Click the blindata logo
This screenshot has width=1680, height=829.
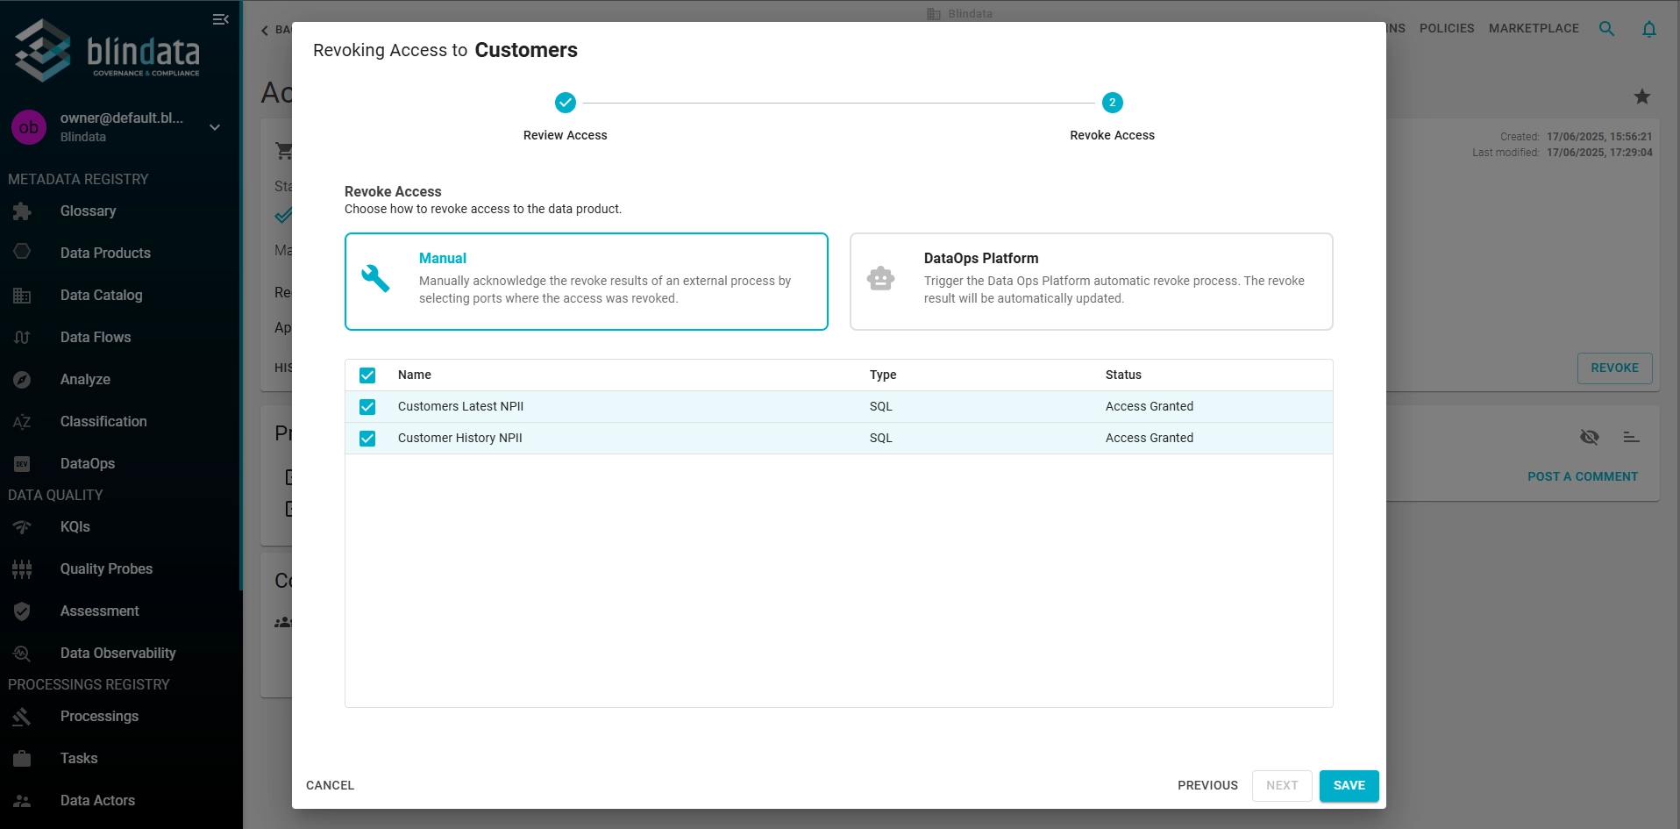[107, 50]
